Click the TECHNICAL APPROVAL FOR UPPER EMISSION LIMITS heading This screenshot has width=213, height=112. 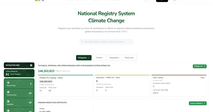tap(74, 66)
